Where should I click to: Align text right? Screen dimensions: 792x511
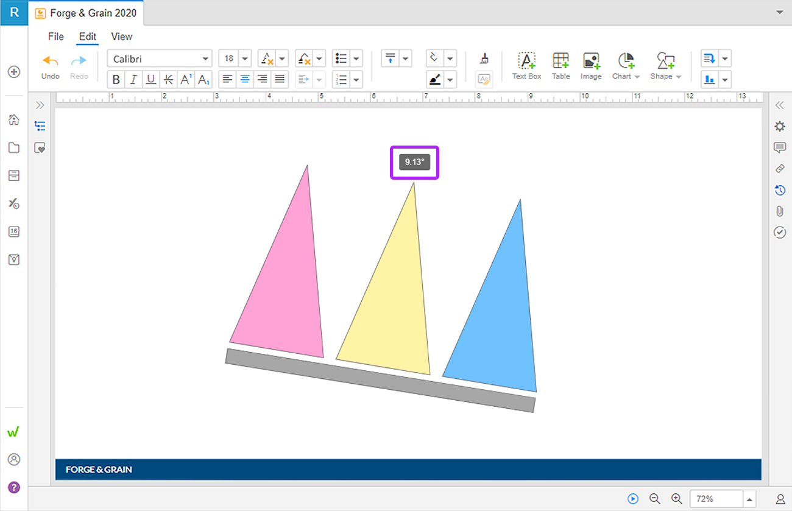[x=263, y=79]
